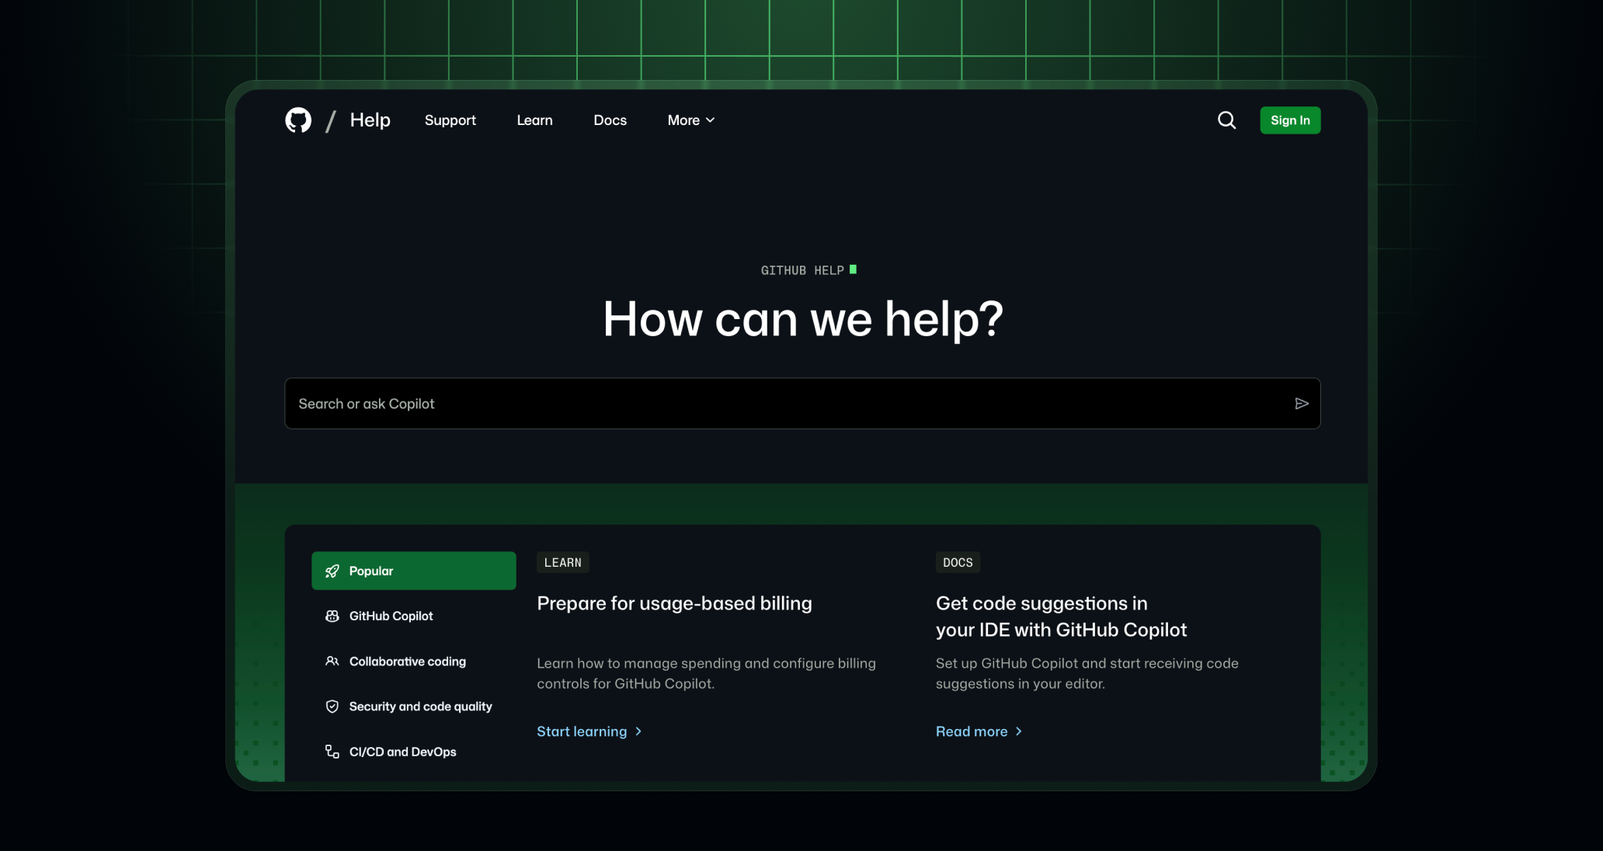Expand the More dropdown menu
Screen dimensions: 1603x851
(x=691, y=120)
